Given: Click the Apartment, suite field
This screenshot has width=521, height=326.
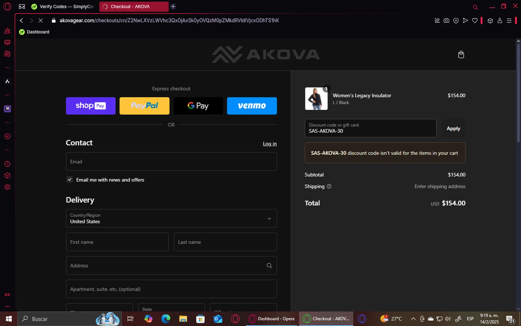Looking at the screenshot, I should pyautogui.click(x=171, y=289).
